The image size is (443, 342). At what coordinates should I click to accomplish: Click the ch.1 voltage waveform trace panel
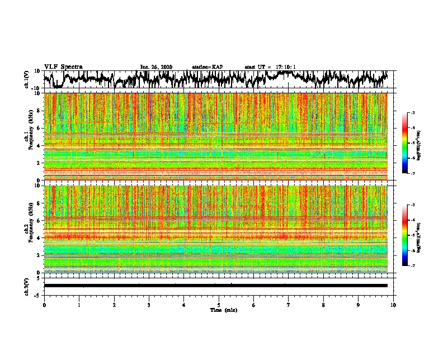coord(219,79)
